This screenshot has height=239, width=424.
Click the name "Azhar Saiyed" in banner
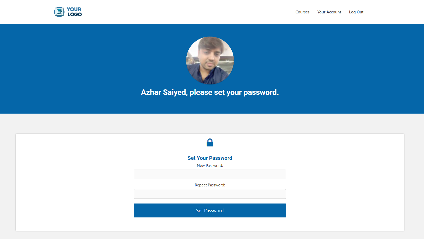164,92
